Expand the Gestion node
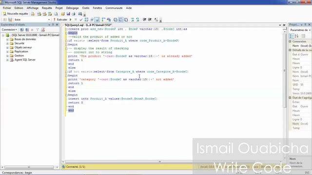312x175 pixels. pos(7,55)
